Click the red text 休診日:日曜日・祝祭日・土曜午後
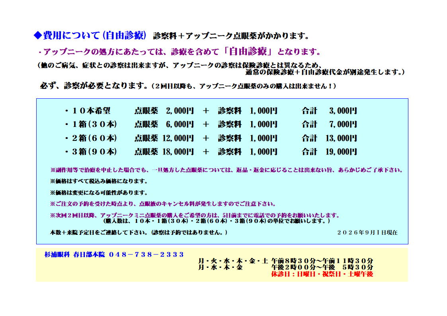The width and height of the screenshot is (447, 316). pyautogui.click(x=322, y=274)
